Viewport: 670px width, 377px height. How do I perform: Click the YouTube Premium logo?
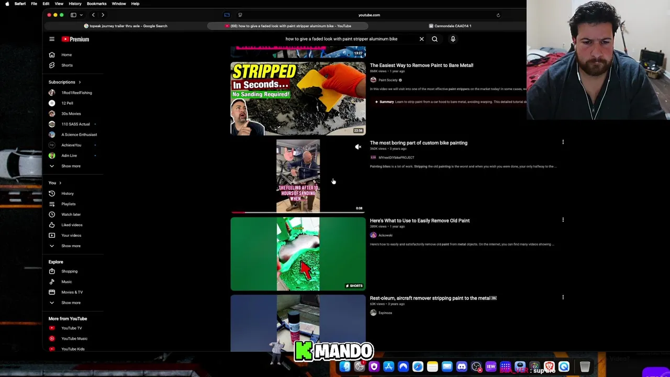pyautogui.click(x=75, y=39)
